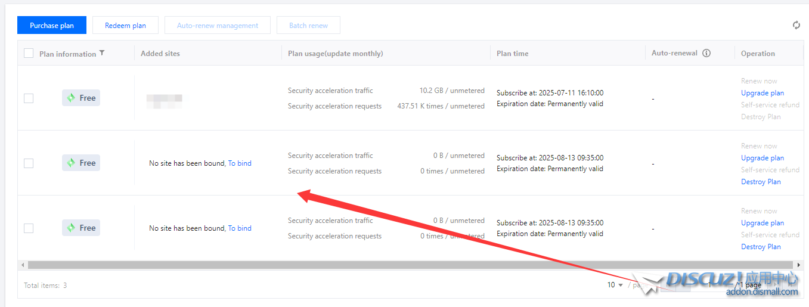Click Destroy Plan in the third row
The height and width of the screenshot is (307, 809).
[x=761, y=247]
